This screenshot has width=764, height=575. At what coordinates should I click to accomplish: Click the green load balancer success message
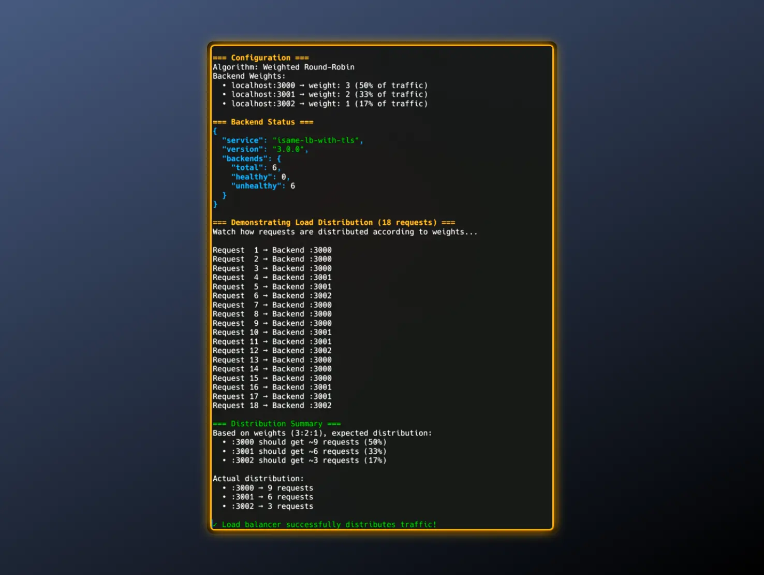click(x=329, y=524)
